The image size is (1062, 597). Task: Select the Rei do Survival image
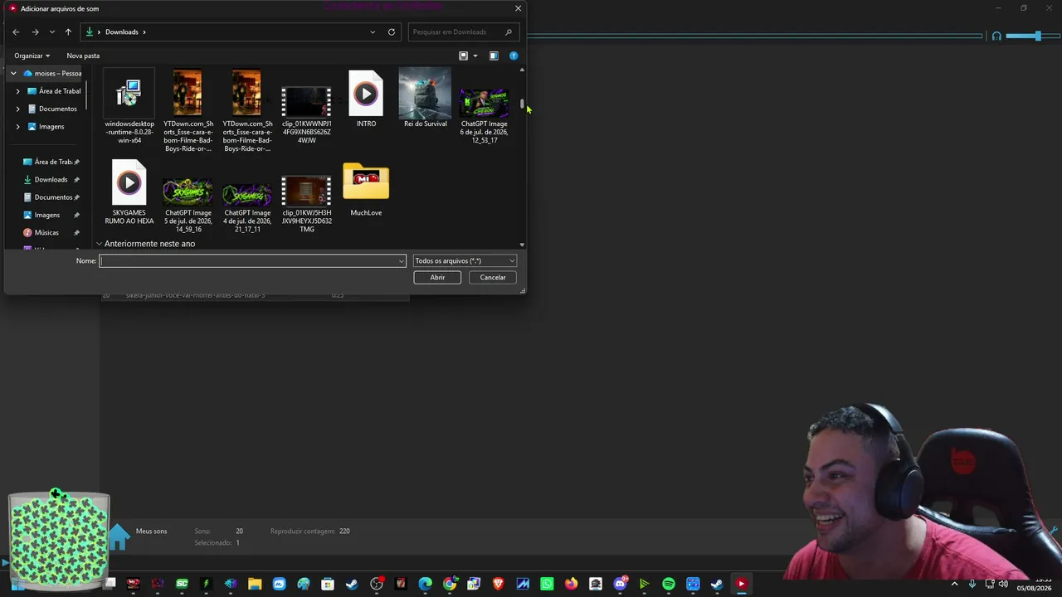click(x=425, y=99)
